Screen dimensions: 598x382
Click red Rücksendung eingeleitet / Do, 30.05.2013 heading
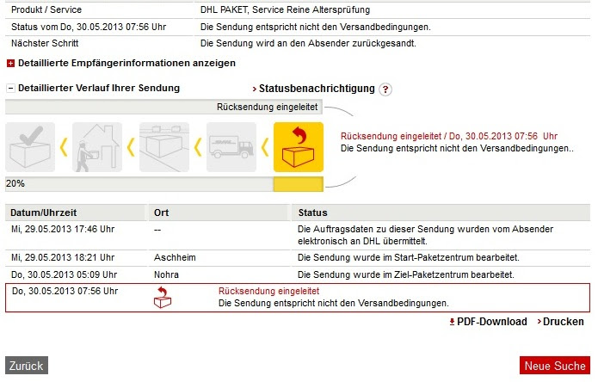449,136
